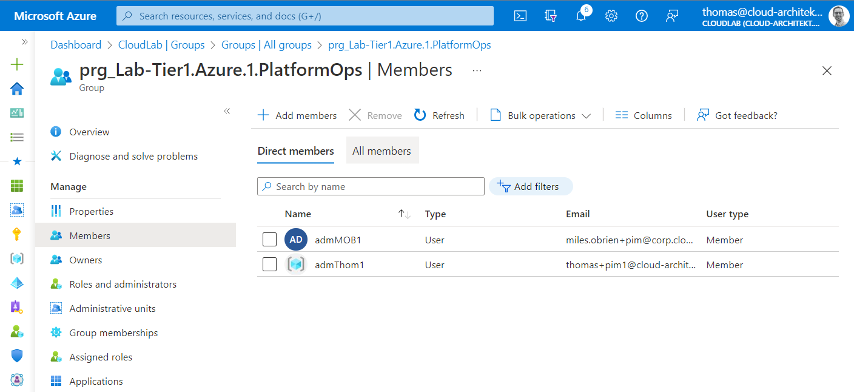Click the Type column header
854x392 pixels.
435,214
